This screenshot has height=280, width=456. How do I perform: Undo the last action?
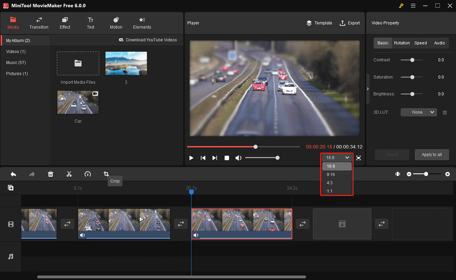13,174
